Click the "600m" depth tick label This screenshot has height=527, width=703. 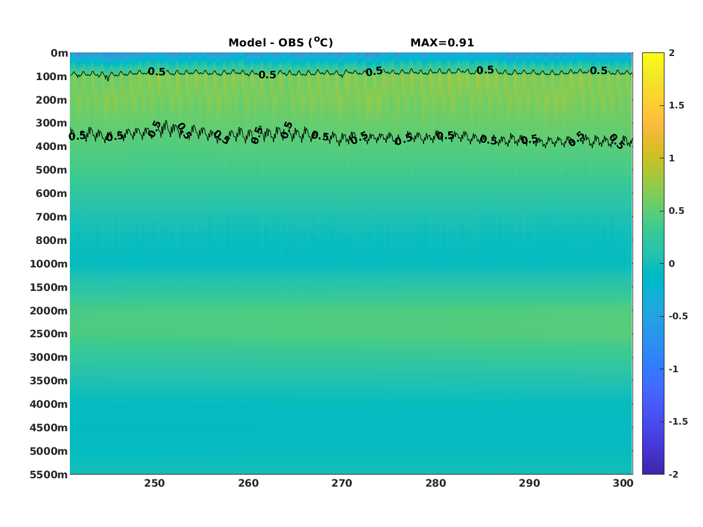(x=51, y=193)
